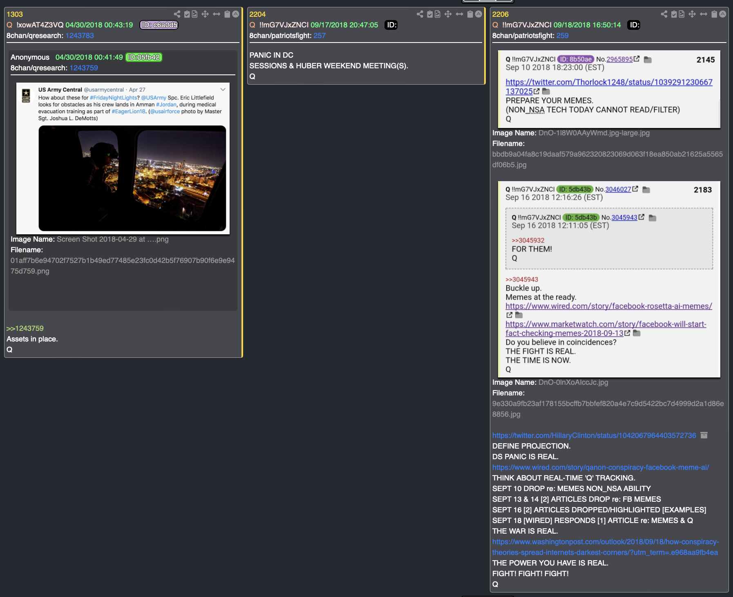The height and width of the screenshot is (597, 733).
Task: Click archive icon beside the HillaryClinton tweet link
Action: coord(704,435)
